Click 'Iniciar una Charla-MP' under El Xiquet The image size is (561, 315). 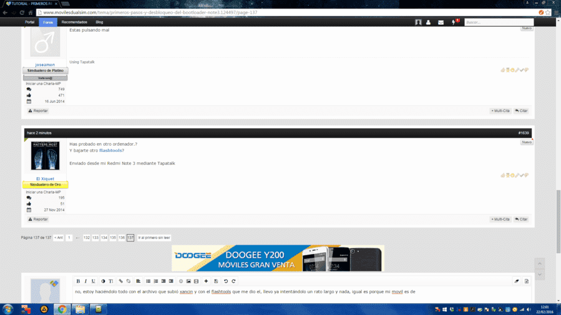click(43, 192)
